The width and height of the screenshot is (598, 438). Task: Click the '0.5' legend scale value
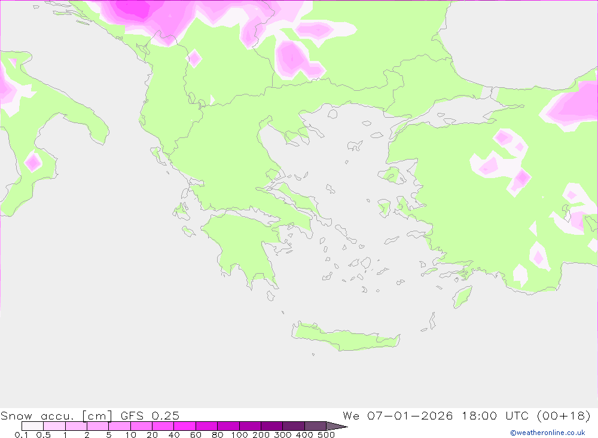43,434
